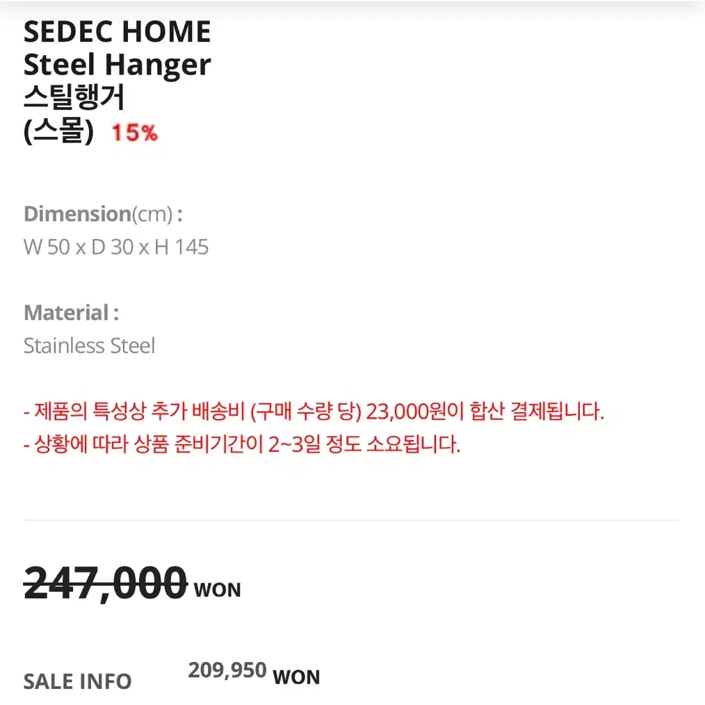Screen dimensions: 705x705
Task: Click the crossed-out 247,000 original price
Action: click(105, 583)
